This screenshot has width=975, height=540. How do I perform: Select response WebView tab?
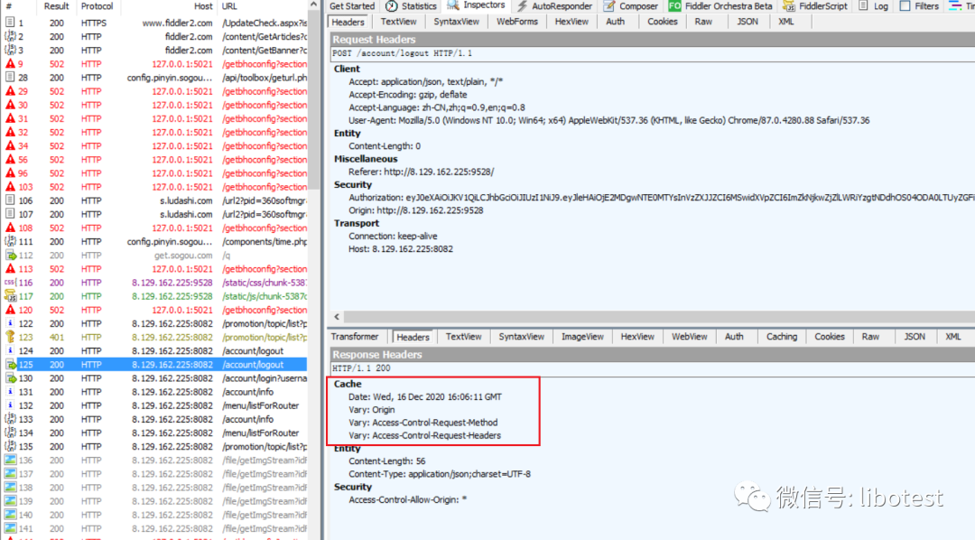689,337
